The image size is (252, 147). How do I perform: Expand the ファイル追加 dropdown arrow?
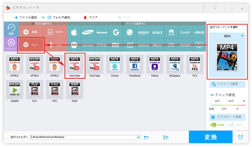43,17
